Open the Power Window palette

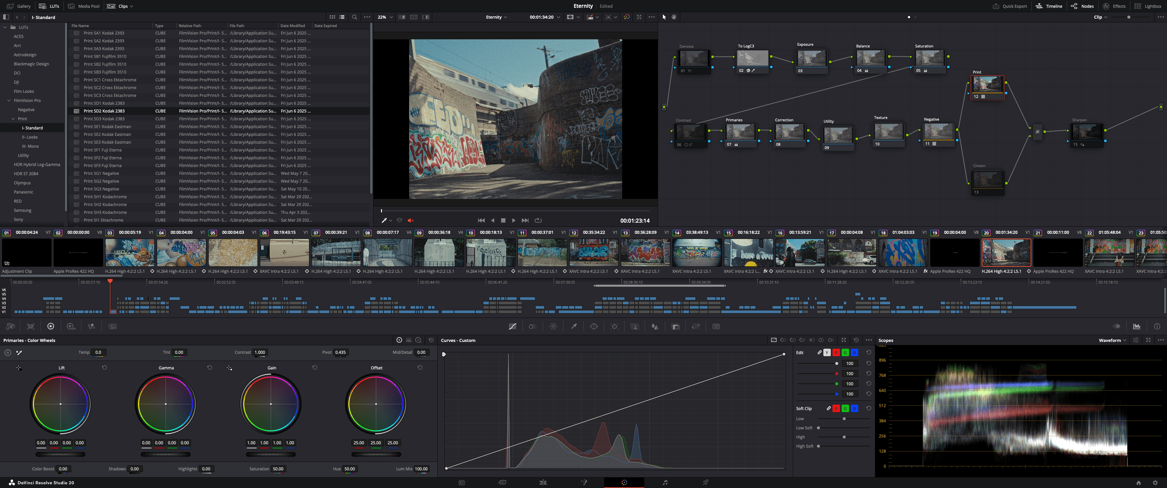tap(594, 326)
